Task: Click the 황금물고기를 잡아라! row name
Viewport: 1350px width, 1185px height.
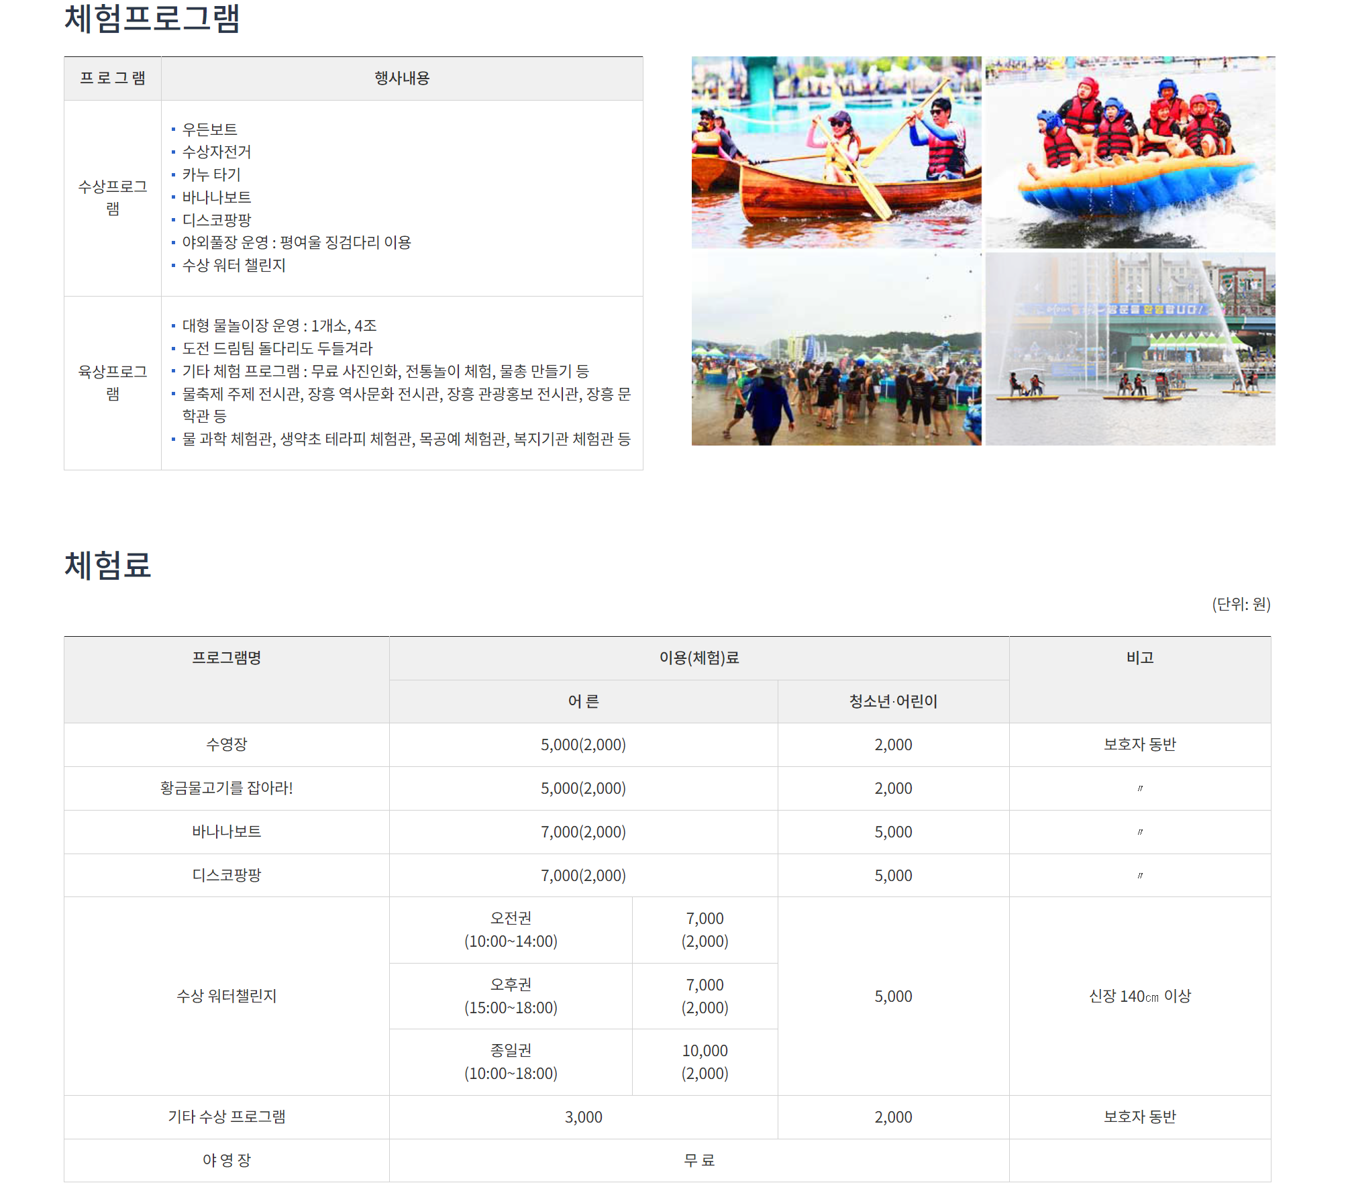Action: pyautogui.click(x=226, y=788)
